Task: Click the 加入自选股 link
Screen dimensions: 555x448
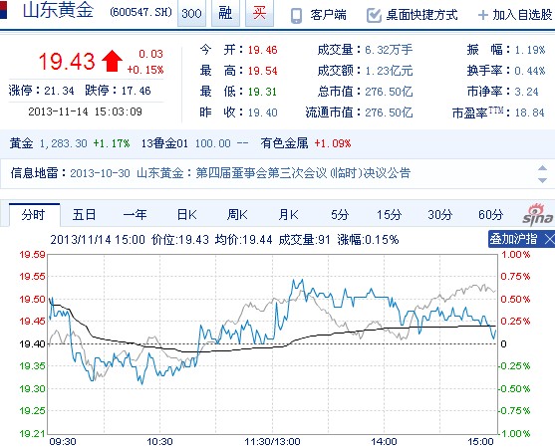Action: click(522, 15)
